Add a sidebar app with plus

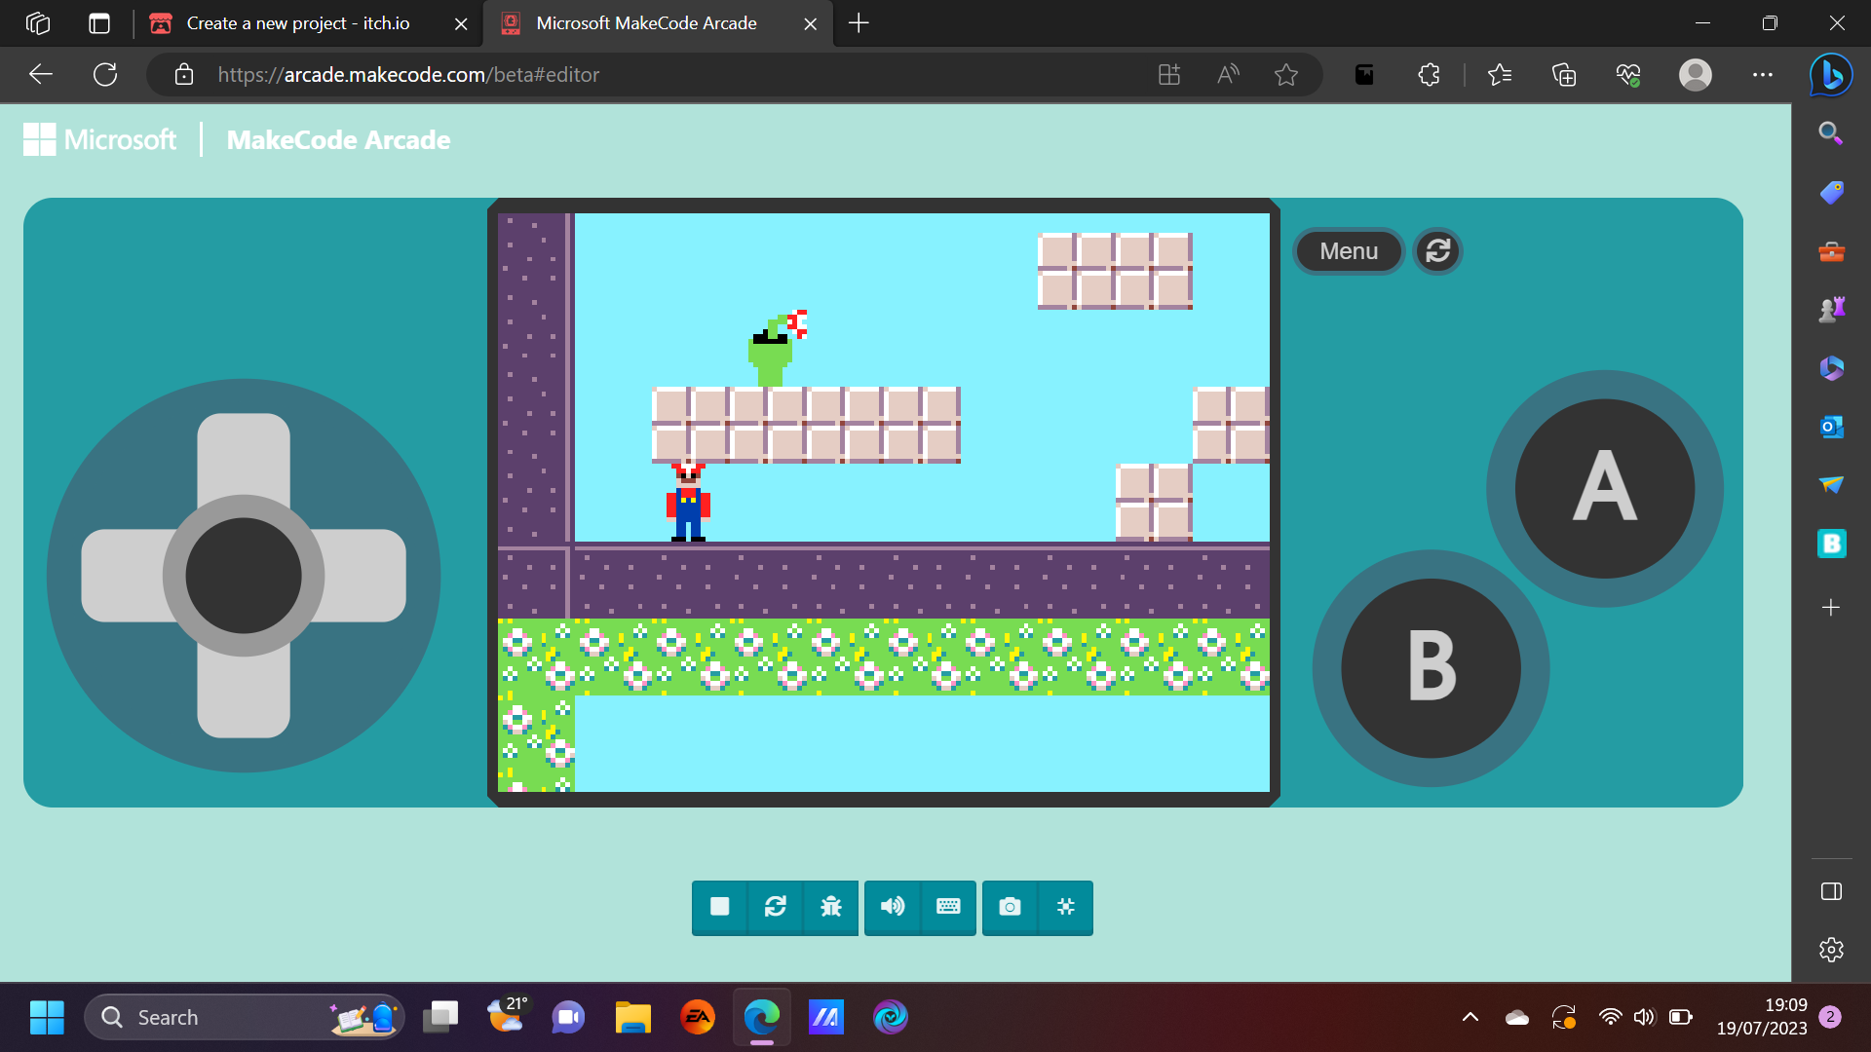(x=1831, y=608)
